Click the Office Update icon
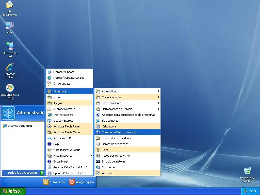The image size is (260, 195). (50, 83)
